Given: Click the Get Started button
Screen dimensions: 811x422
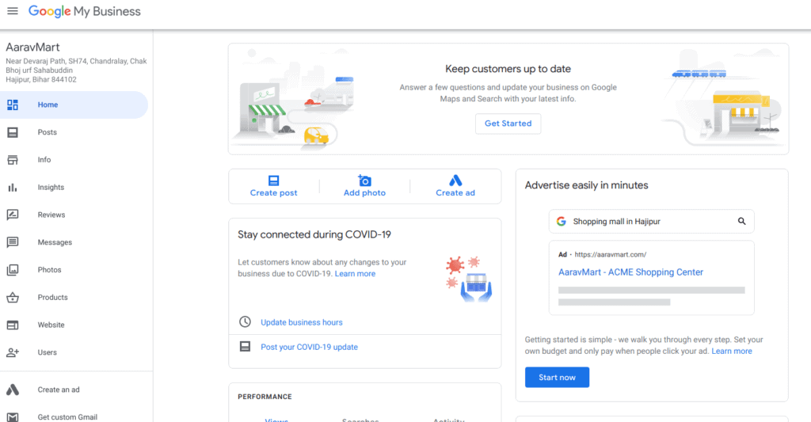Looking at the screenshot, I should coord(508,124).
